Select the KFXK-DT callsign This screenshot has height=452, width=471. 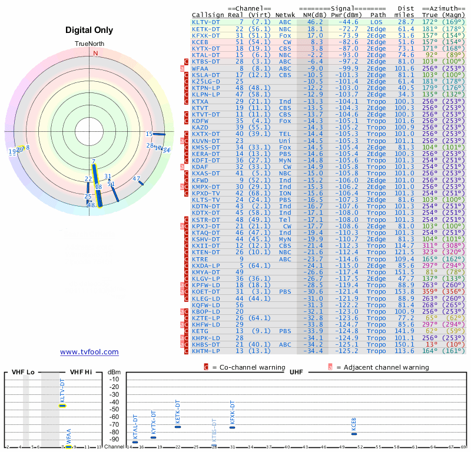(205, 35)
